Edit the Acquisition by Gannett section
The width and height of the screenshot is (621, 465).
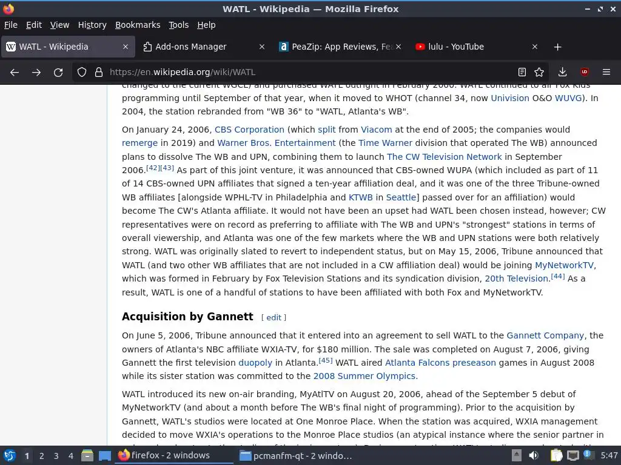click(x=274, y=317)
